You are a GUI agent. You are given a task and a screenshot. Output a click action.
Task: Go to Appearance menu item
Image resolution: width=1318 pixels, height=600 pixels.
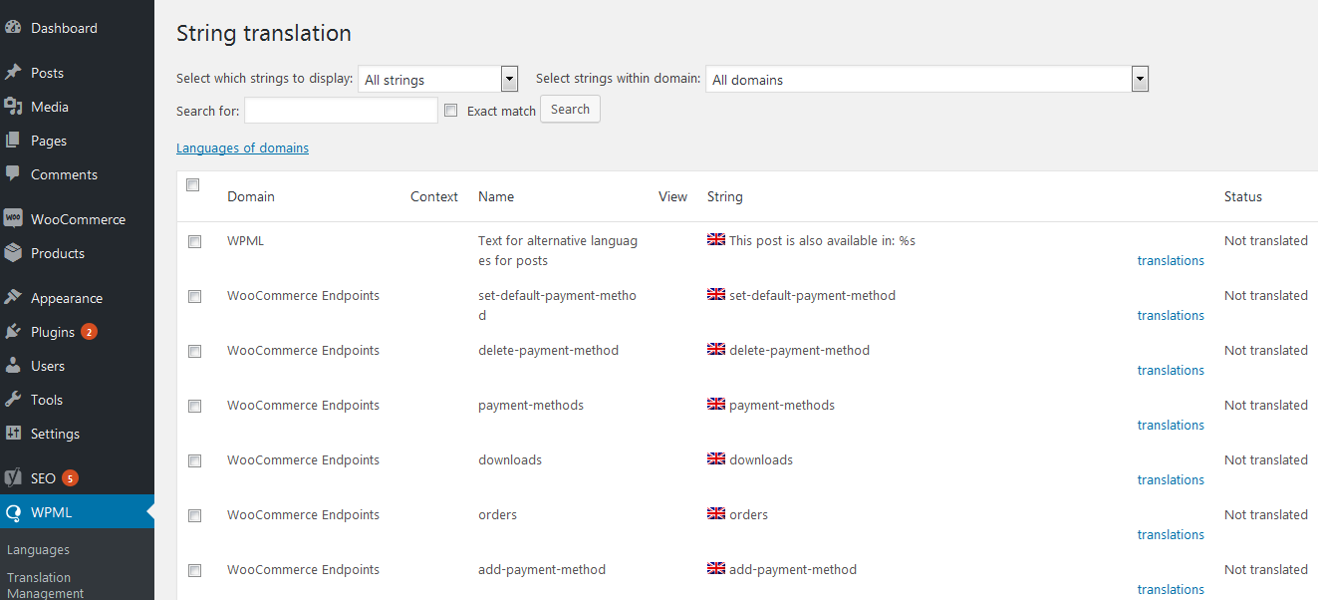[x=67, y=298]
